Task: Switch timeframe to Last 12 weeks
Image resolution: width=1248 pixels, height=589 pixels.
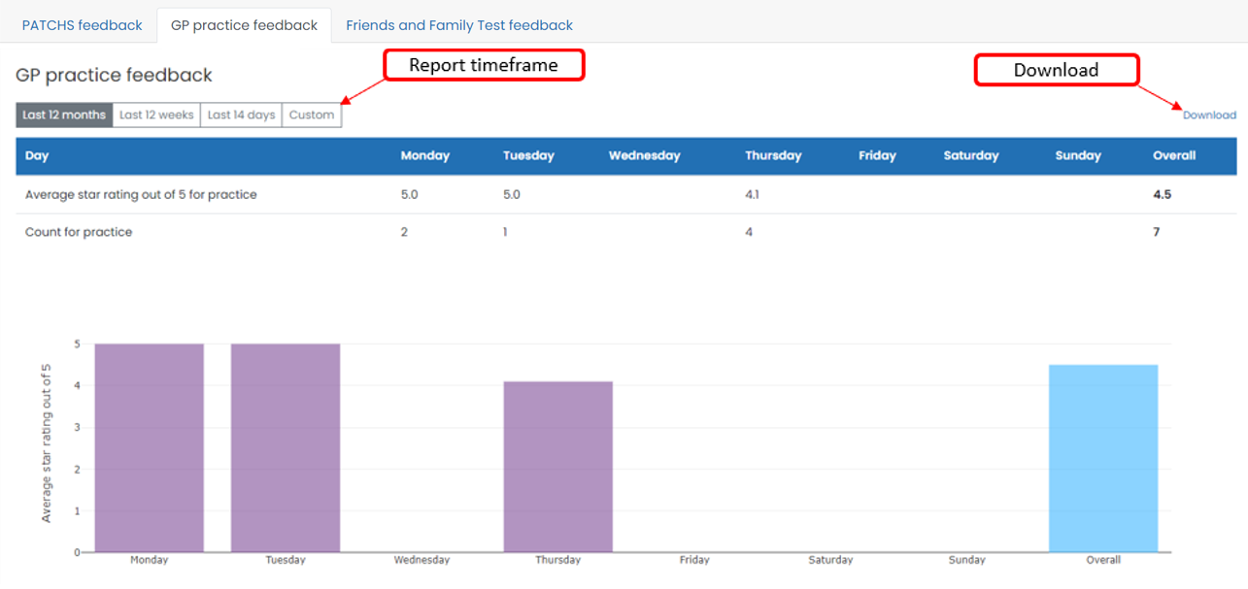Action: pyautogui.click(x=156, y=115)
